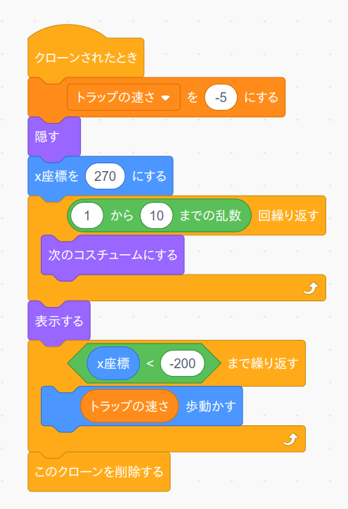
Task: Select the less-than operator symbol
Action: click(x=150, y=363)
